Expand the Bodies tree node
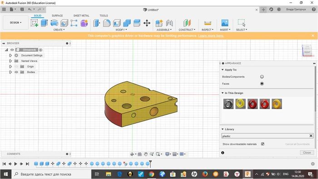This screenshot has height=179, width=318. click(x=10, y=72)
